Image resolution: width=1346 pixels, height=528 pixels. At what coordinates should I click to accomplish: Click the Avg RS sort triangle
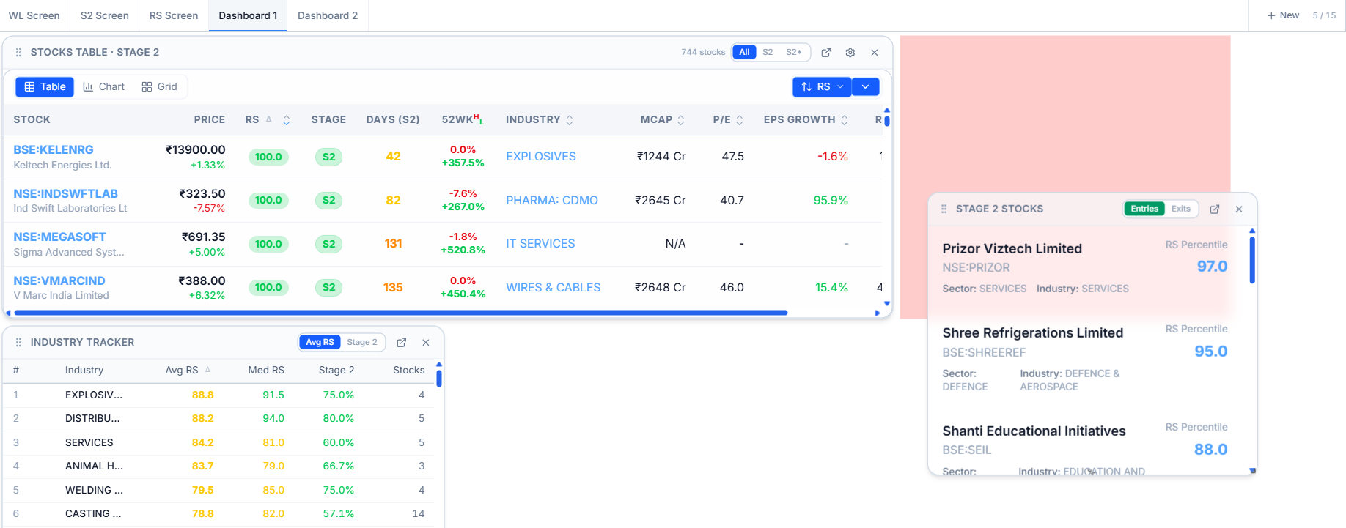tap(207, 370)
